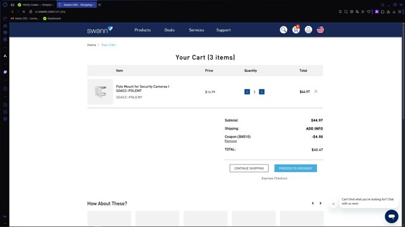Click the Express Checkout label
This screenshot has height=227, width=405.
coord(274,178)
